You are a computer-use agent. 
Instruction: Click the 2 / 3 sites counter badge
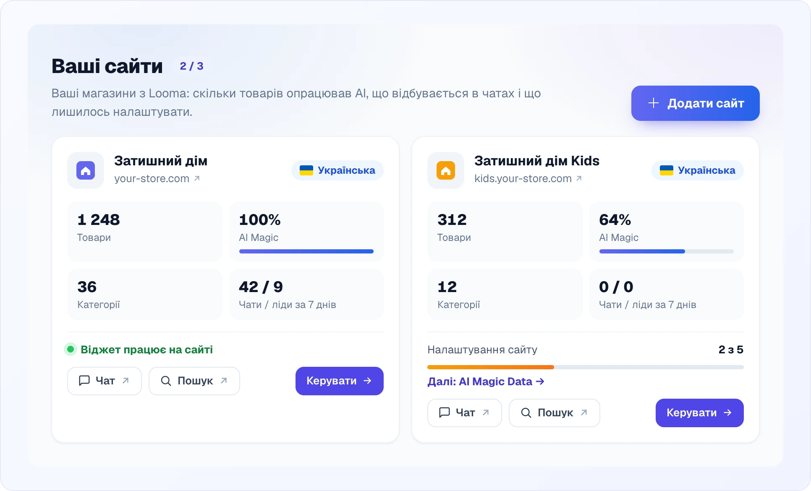click(x=191, y=66)
